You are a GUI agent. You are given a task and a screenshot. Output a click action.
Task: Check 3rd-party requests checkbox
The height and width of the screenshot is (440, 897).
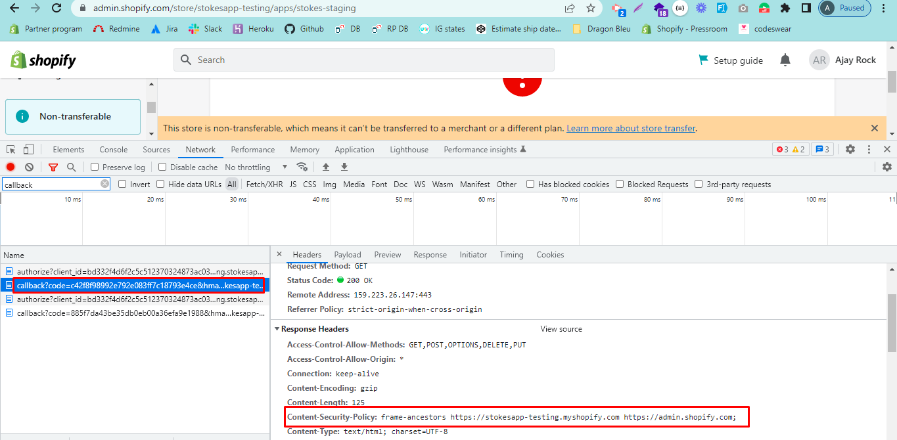[x=699, y=185]
